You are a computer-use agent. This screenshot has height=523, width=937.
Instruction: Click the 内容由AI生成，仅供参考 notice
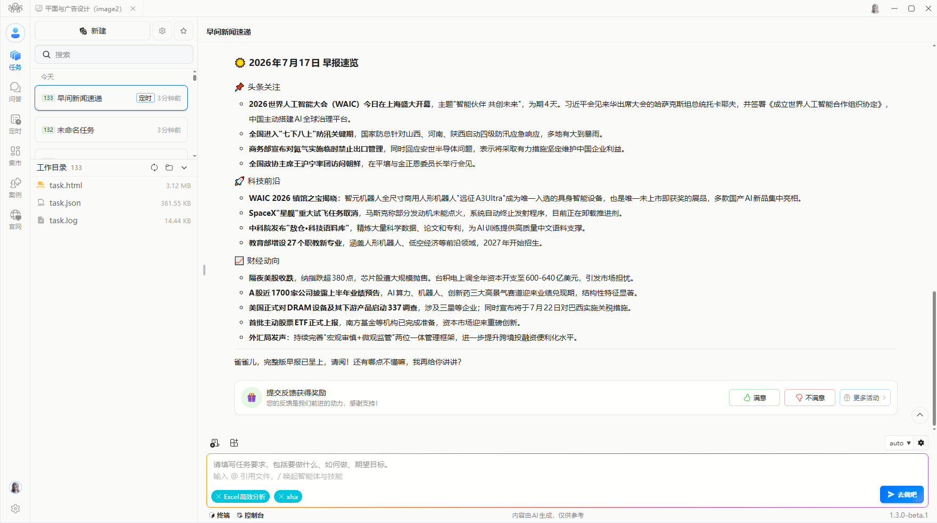click(x=548, y=515)
